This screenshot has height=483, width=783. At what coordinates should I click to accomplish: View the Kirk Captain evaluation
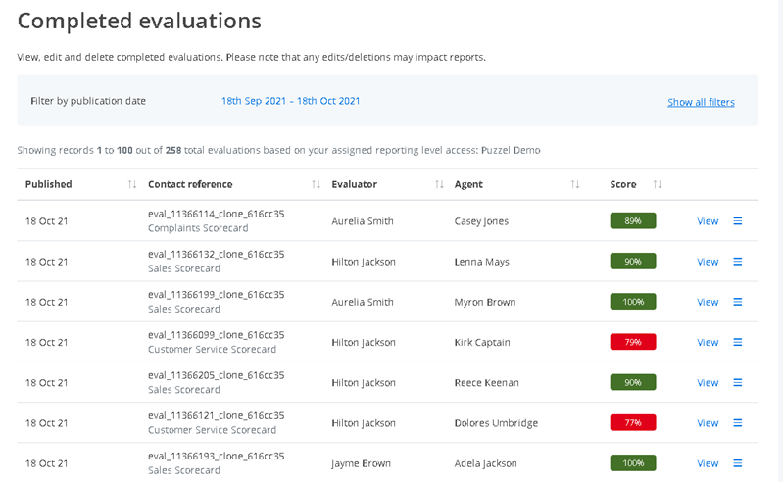(x=708, y=342)
